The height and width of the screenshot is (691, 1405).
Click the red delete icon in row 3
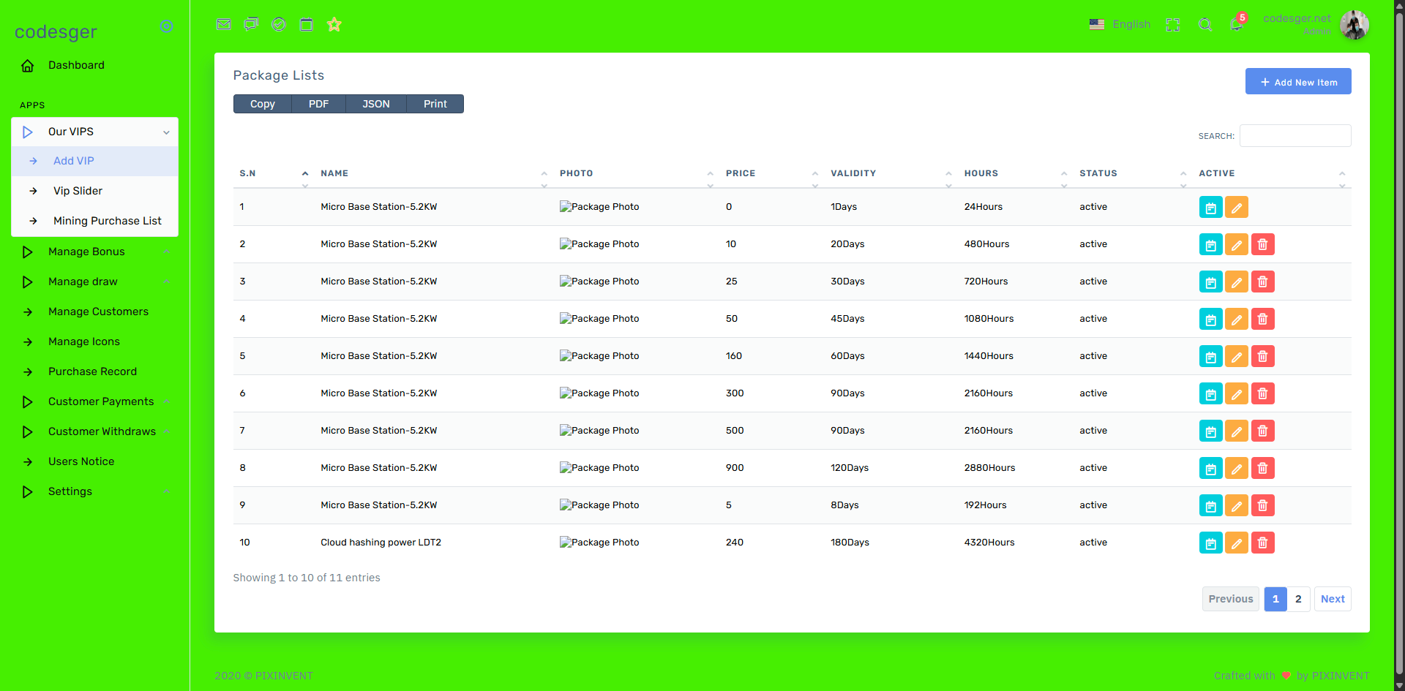(x=1263, y=282)
